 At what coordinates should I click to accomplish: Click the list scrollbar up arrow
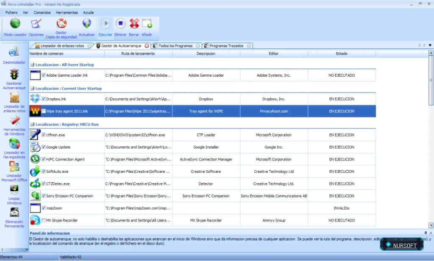point(431,53)
